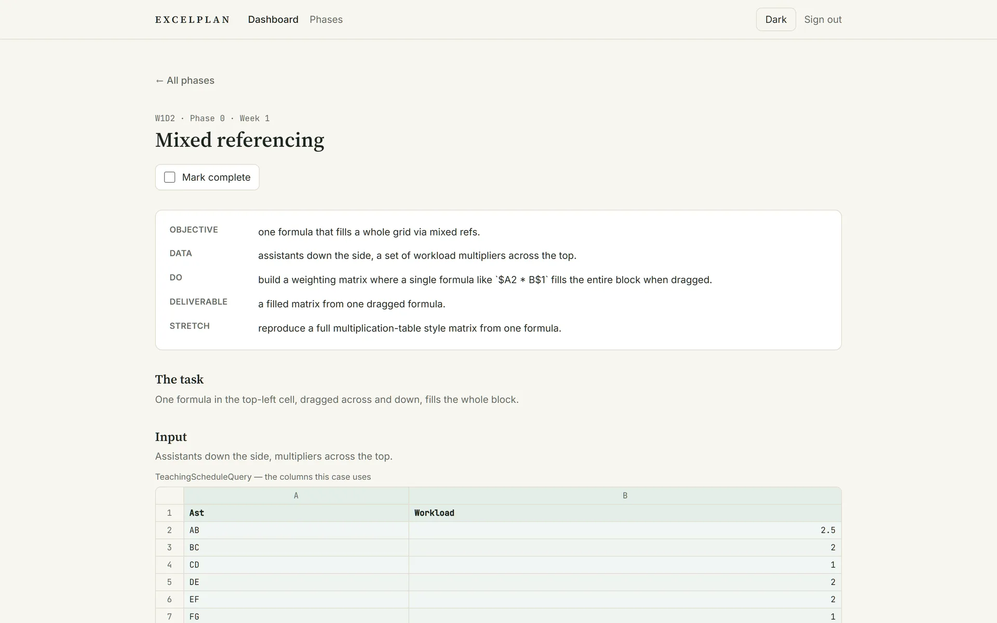Click text 'assistants down the side' in DATA row
The image size is (997, 623).
pyautogui.click(x=417, y=256)
